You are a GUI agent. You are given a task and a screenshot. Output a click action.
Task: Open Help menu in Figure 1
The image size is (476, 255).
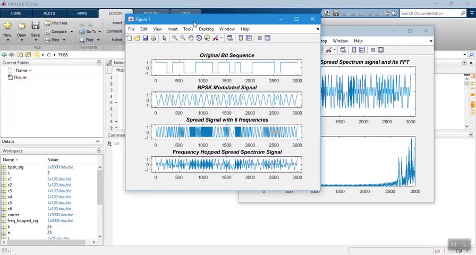click(x=245, y=29)
